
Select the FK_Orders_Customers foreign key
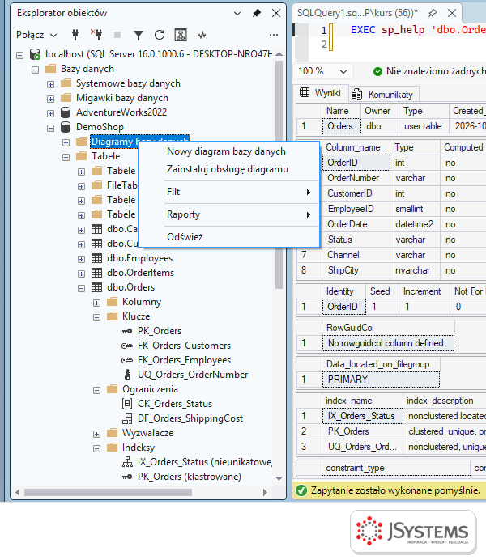[x=184, y=346]
